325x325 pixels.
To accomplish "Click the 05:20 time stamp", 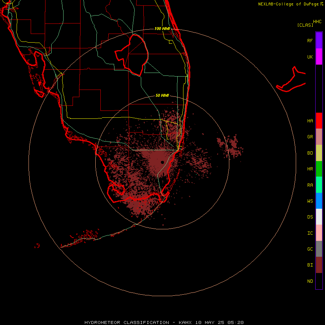I will coord(235,322).
